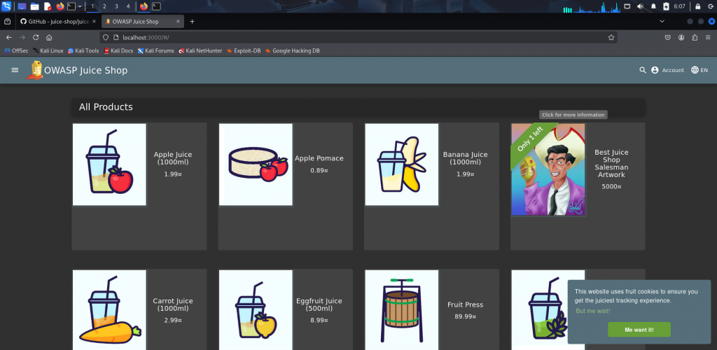This screenshot has height=350, width=717.
Task: Open the Pocket save icon
Action: (667, 38)
